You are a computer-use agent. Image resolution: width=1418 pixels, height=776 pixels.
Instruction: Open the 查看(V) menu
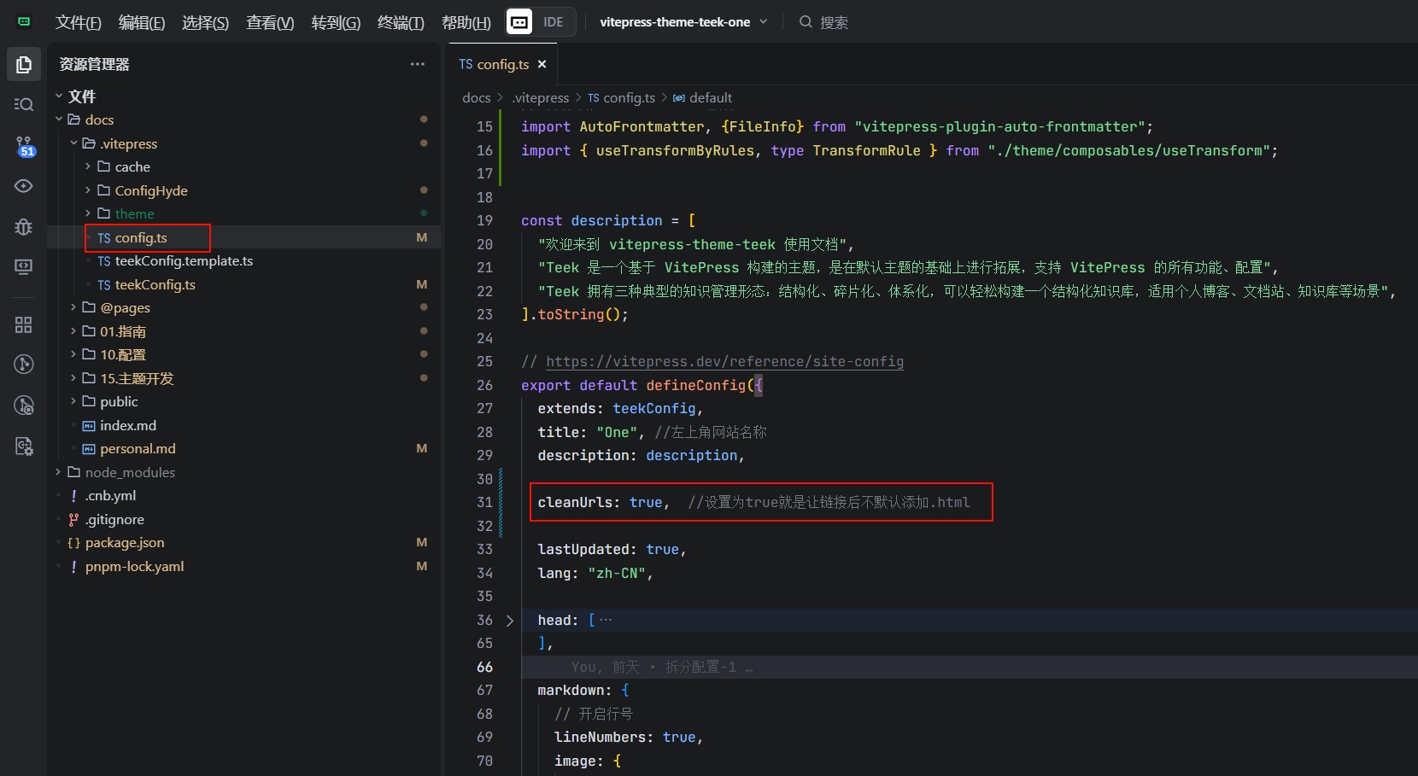coord(270,23)
